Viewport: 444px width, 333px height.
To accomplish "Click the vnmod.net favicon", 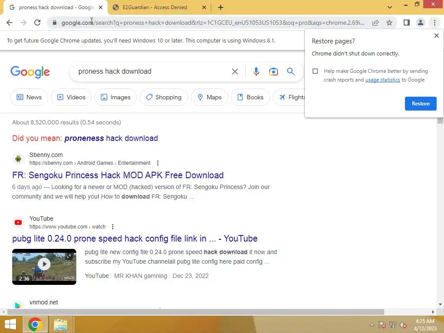I will (x=18, y=305).
